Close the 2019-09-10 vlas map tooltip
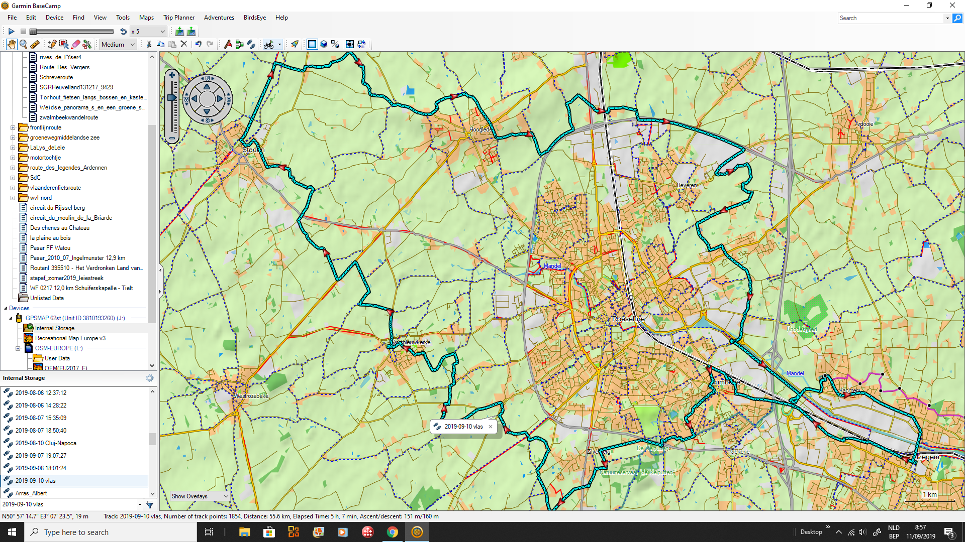This screenshot has width=965, height=542. coord(491,427)
